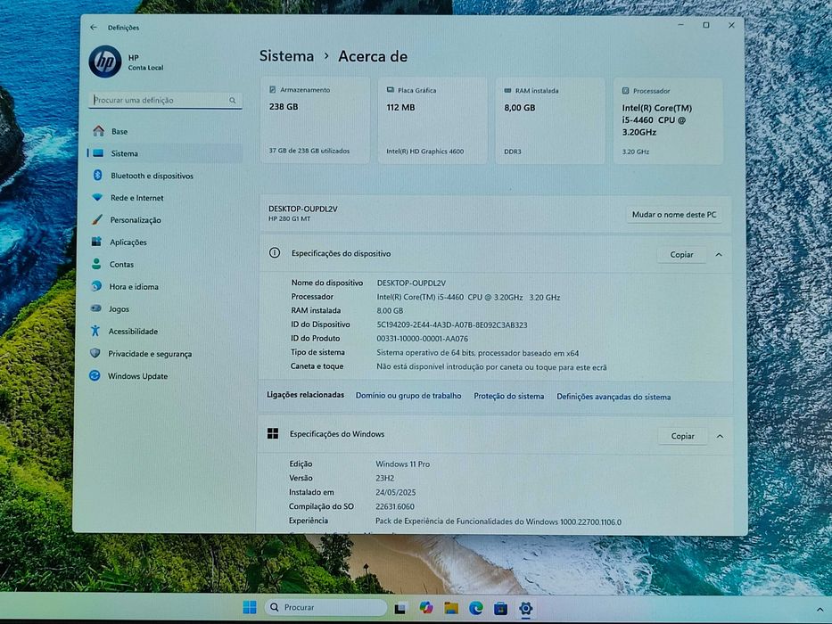Viewport: 832px width, 624px height.
Task: Click the Sistema monitor icon
Action: (98, 153)
